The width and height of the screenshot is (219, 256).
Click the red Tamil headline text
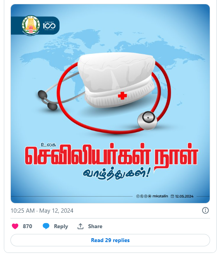tap(111, 155)
